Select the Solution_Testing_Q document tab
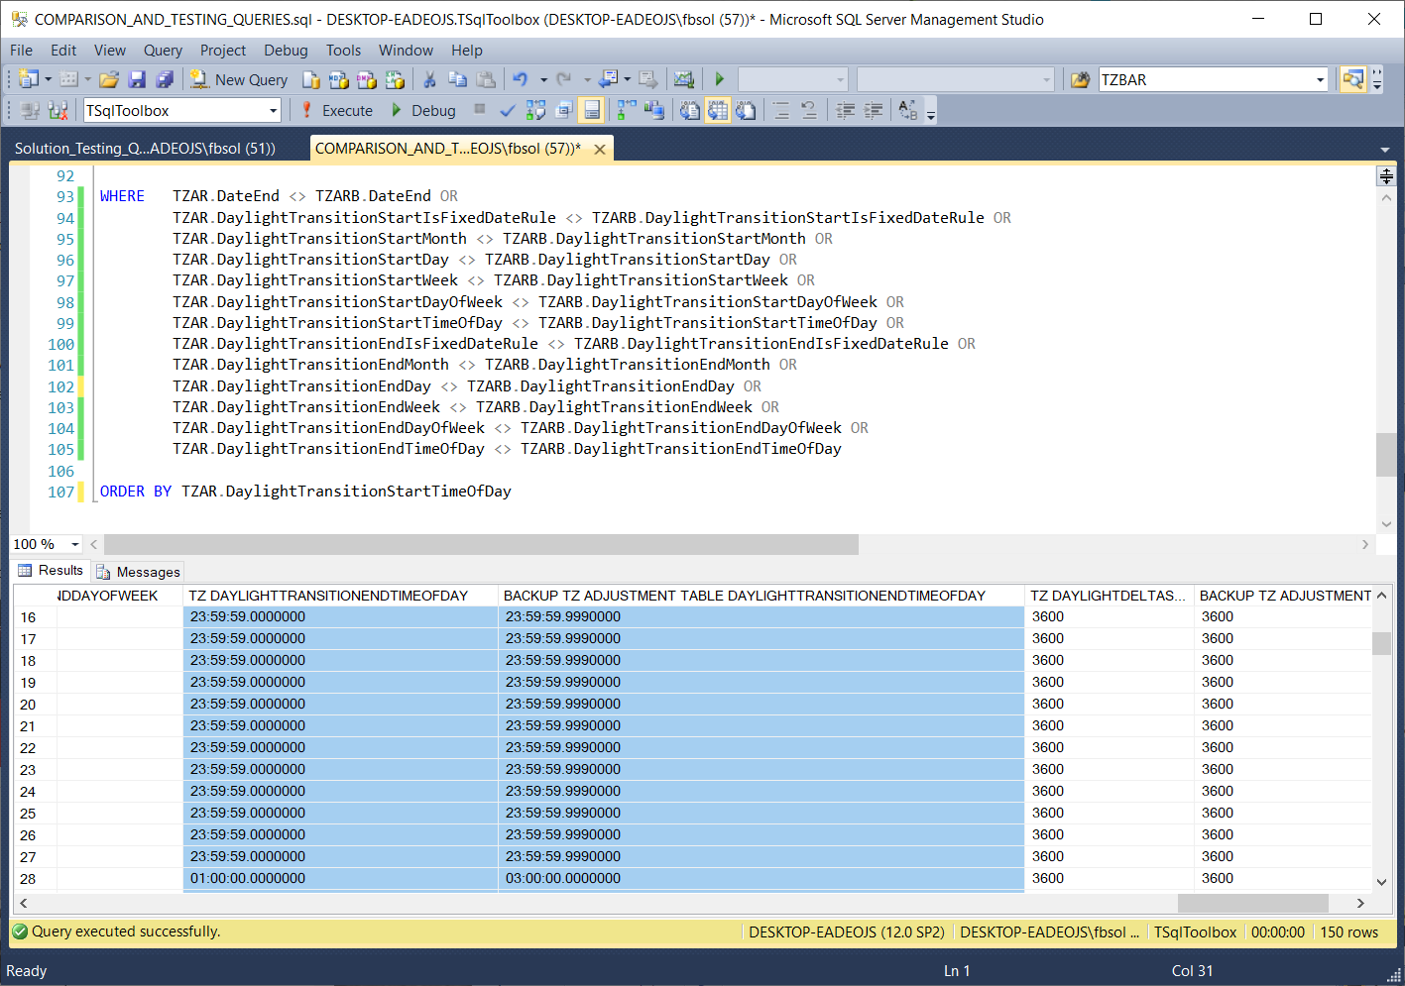The width and height of the screenshot is (1405, 986). point(145,149)
